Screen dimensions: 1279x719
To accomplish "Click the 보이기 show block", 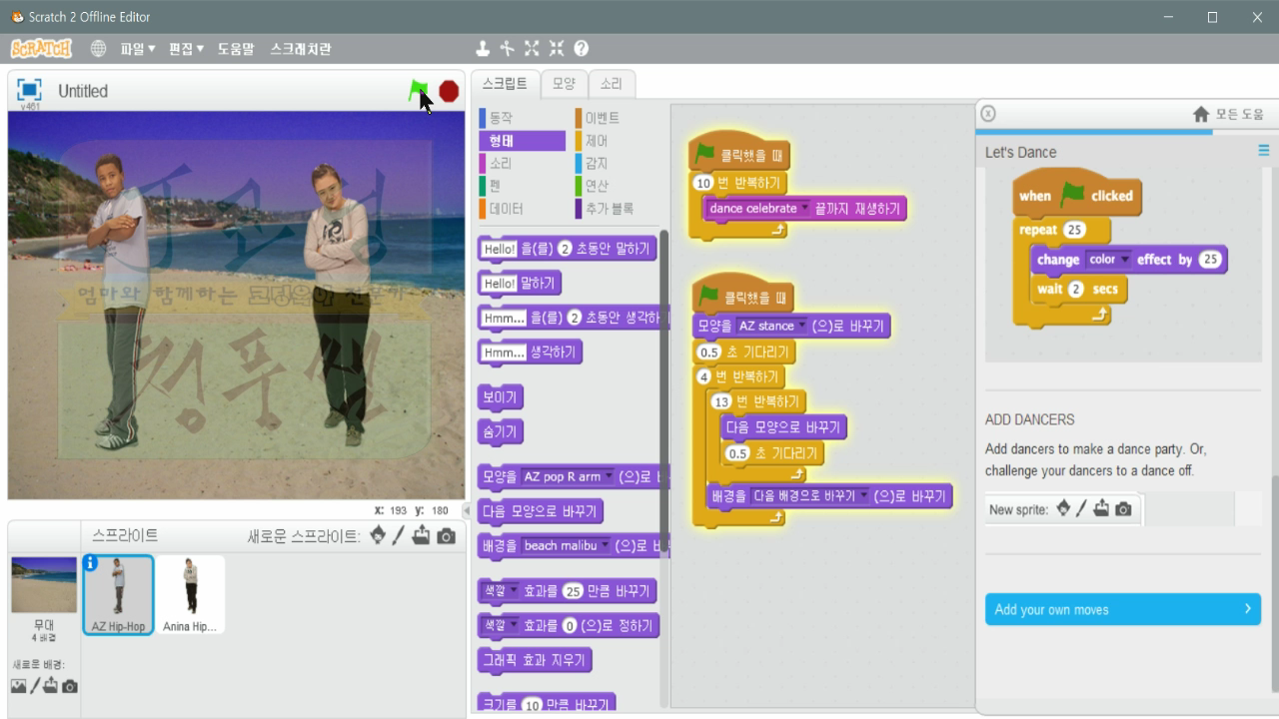I will pyautogui.click(x=501, y=397).
